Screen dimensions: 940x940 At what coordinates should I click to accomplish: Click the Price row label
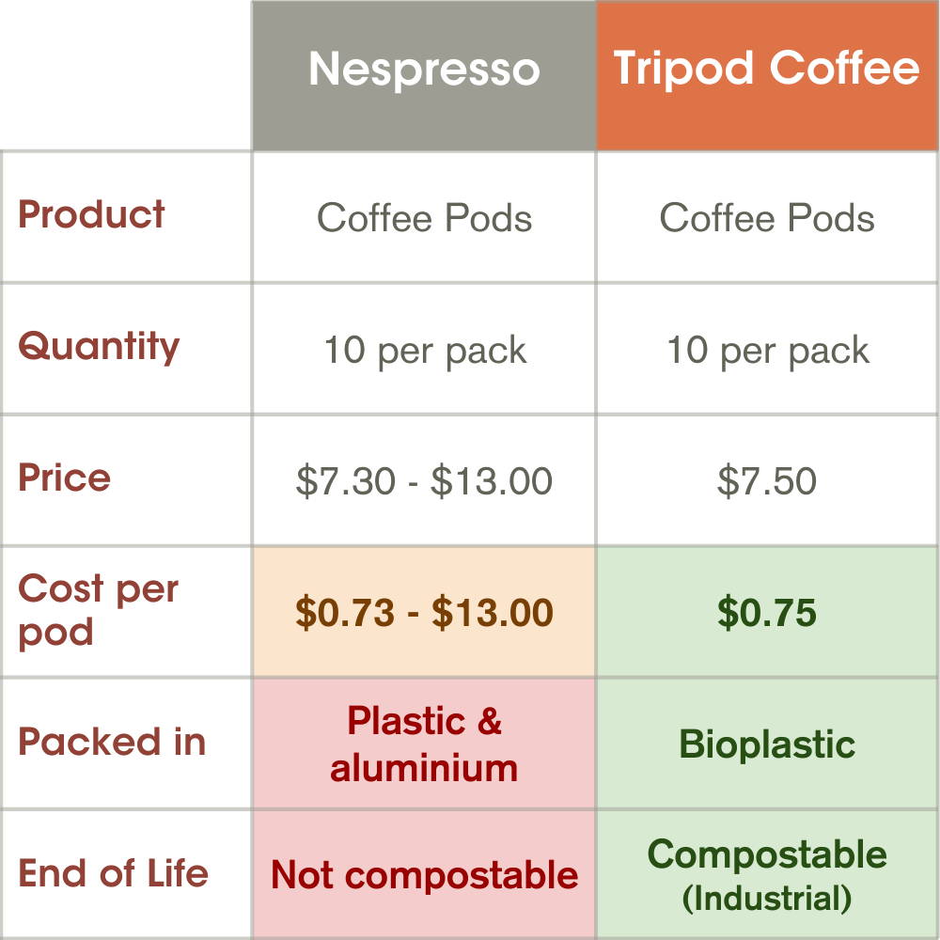coord(65,478)
